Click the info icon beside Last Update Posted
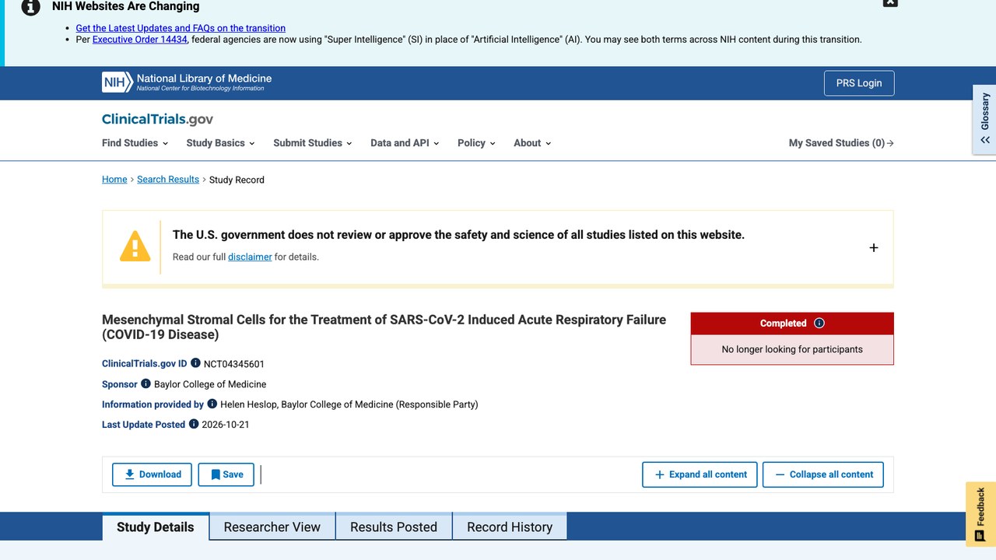 pyautogui.click(x=194, y=424)
